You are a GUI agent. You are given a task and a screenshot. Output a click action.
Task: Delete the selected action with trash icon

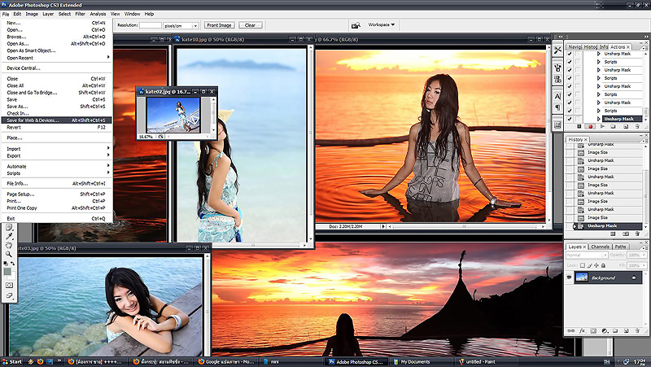pyautogui.click(x=637, y=127)
